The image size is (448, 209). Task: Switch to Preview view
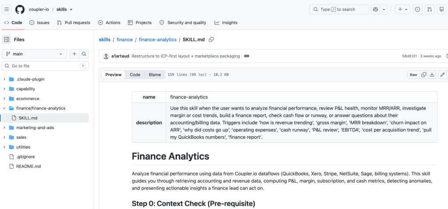point(113,75)
